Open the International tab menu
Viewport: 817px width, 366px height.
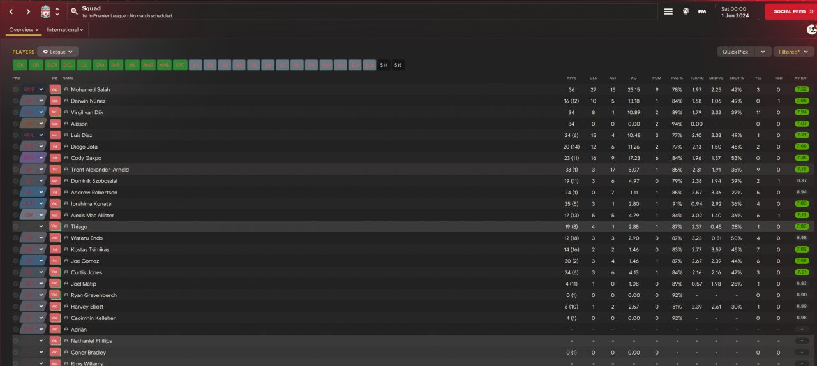[64, 30]
